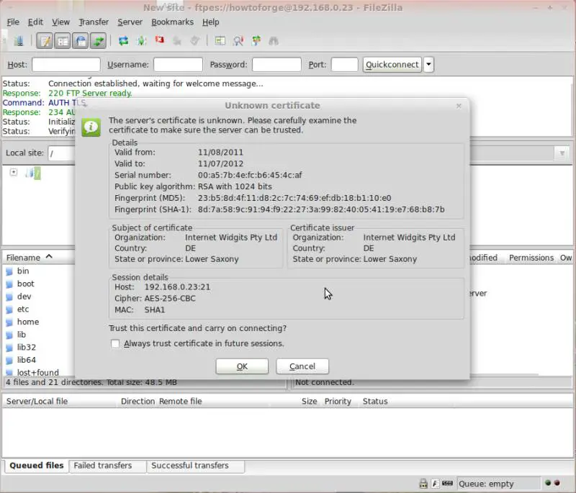Viewport: 576px width, 493px height.
Task: Click the Quickconnect button
Action: [392, 65]
